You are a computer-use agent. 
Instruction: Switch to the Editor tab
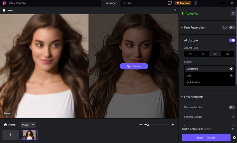pyautogui.click(x=128, y=3)
